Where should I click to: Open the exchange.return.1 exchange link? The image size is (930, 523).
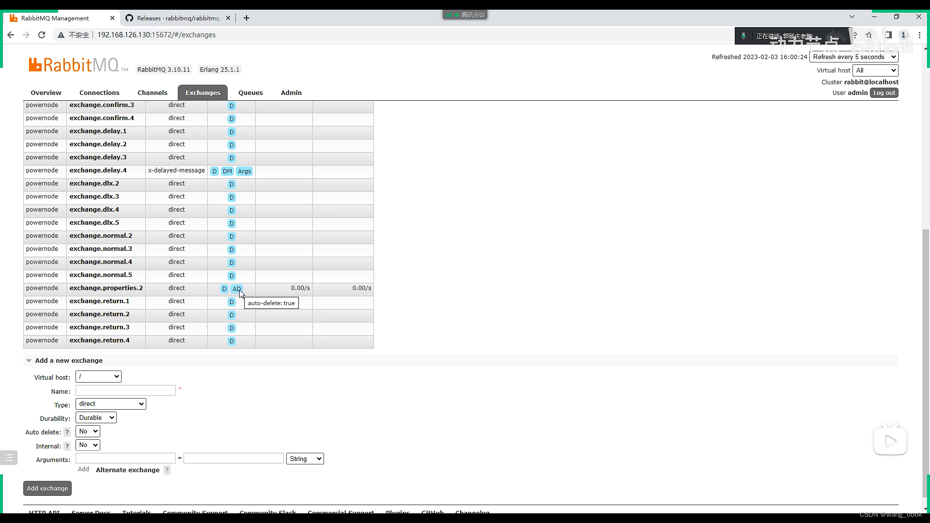coord(99,301)
